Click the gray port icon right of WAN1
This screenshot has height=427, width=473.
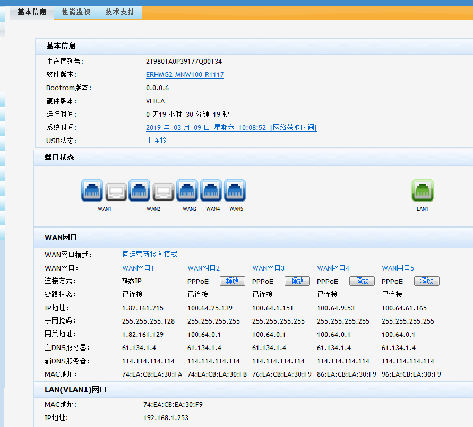(x=116, y=191)
